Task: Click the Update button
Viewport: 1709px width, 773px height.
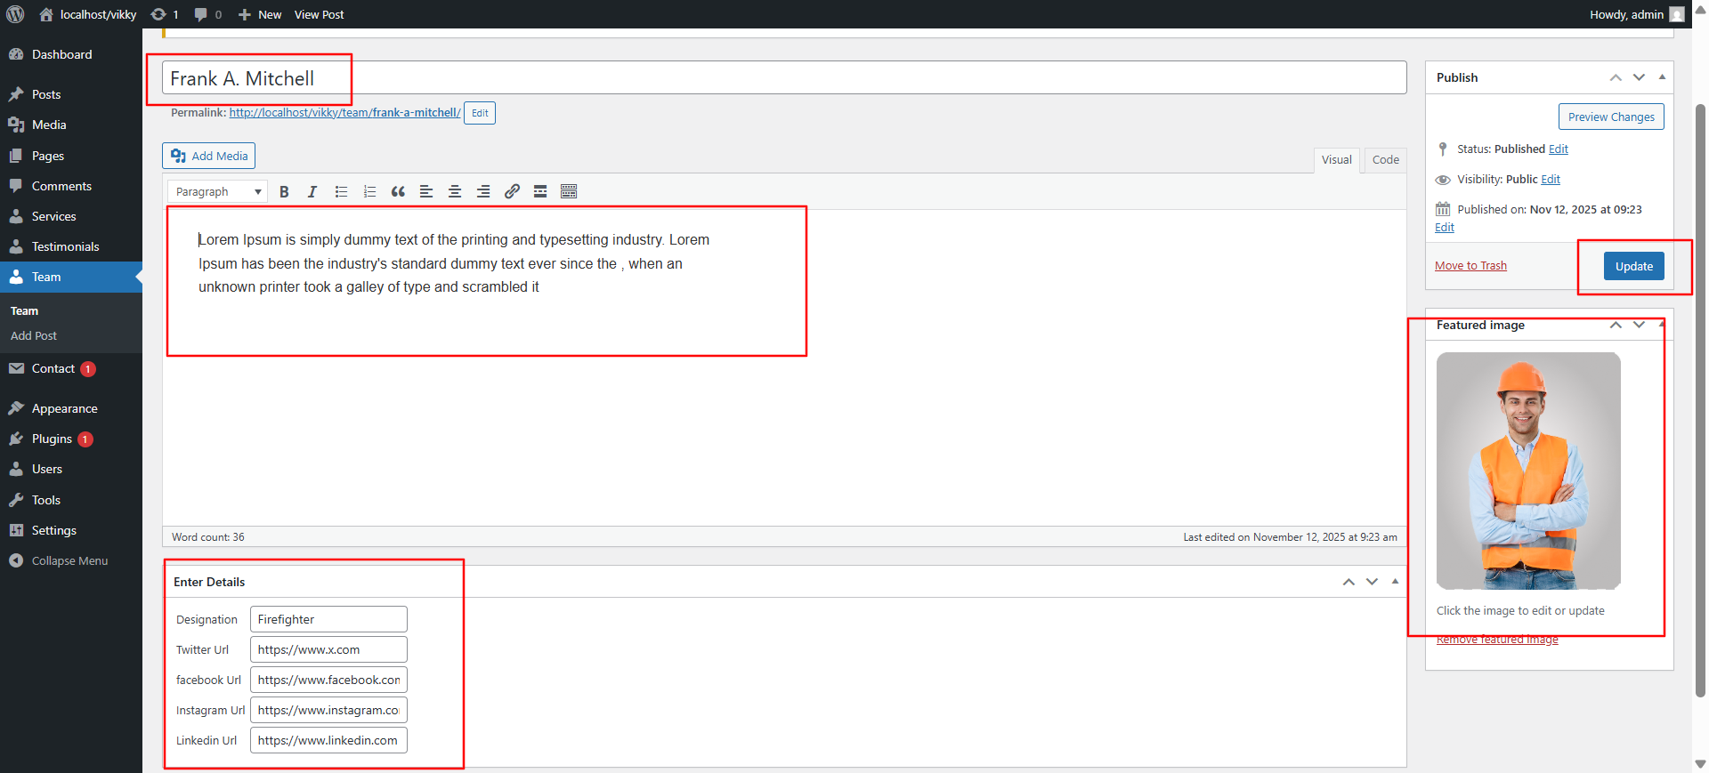Action: click(1633, 266)
